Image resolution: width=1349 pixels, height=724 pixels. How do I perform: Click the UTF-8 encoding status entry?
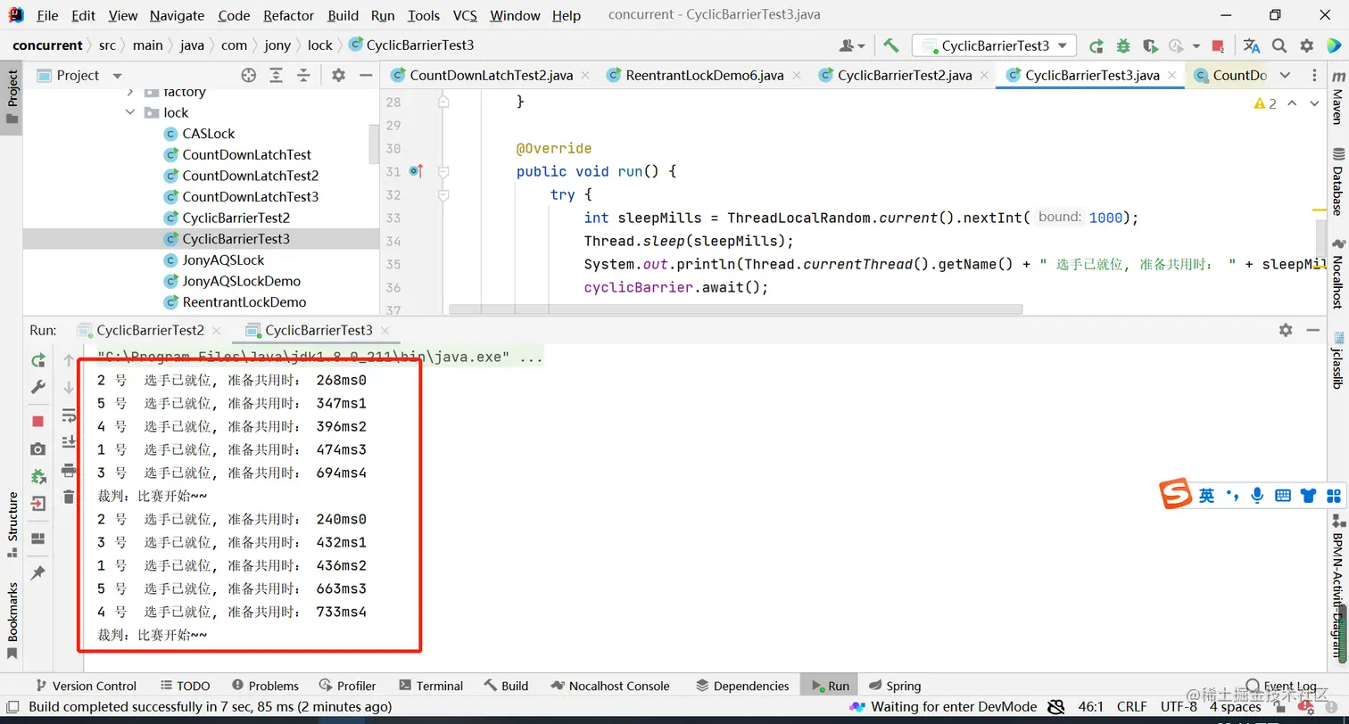[x=1179, y=706]
